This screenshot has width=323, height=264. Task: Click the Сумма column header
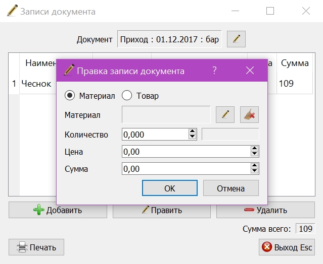click(295, 63)
